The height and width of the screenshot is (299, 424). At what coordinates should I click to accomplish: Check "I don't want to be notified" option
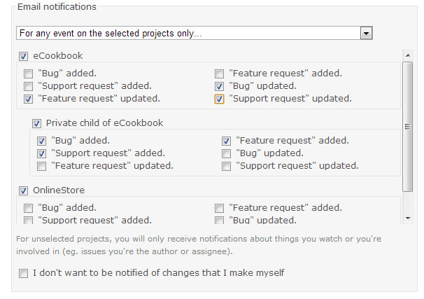[23, 273]
